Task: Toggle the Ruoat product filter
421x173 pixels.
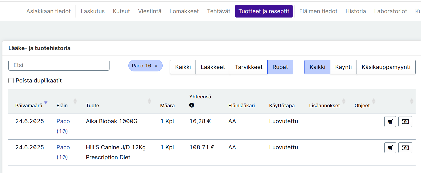Action: coord(280,67)
